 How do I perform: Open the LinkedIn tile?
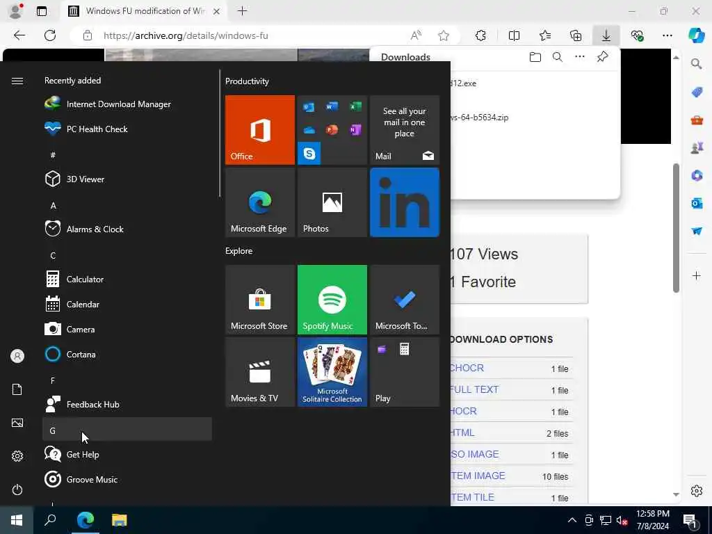[405, 202]
